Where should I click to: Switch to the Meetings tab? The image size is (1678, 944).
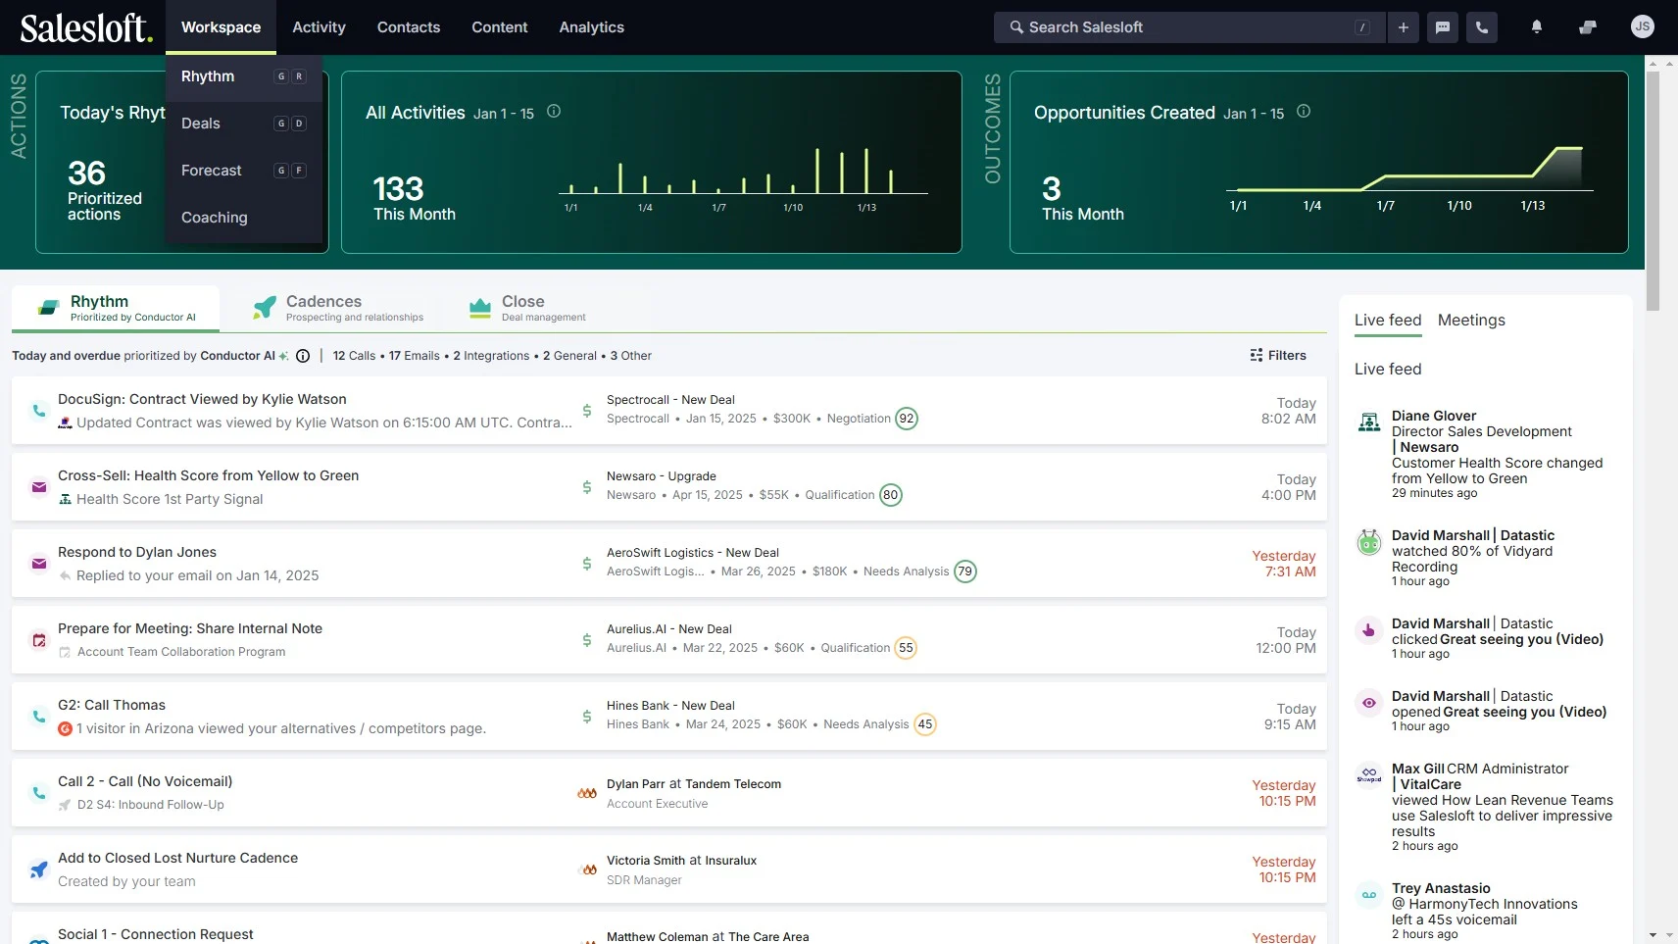click(x=1471, y=321)
